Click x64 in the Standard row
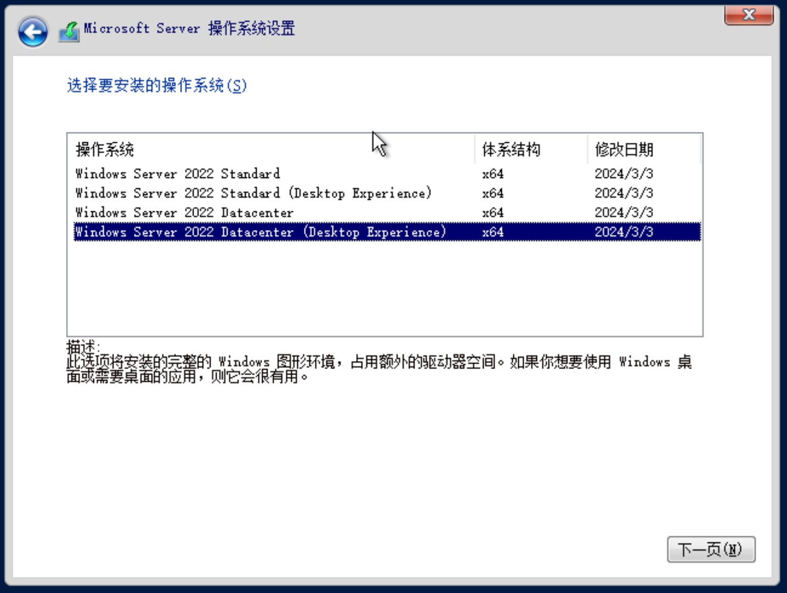 493,174
